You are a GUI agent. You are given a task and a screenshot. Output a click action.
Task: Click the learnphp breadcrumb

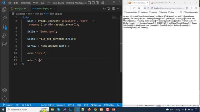click(20, 14)
